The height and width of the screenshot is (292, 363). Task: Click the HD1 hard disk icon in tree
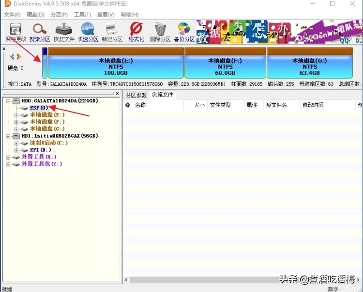(x=16, y=136)
